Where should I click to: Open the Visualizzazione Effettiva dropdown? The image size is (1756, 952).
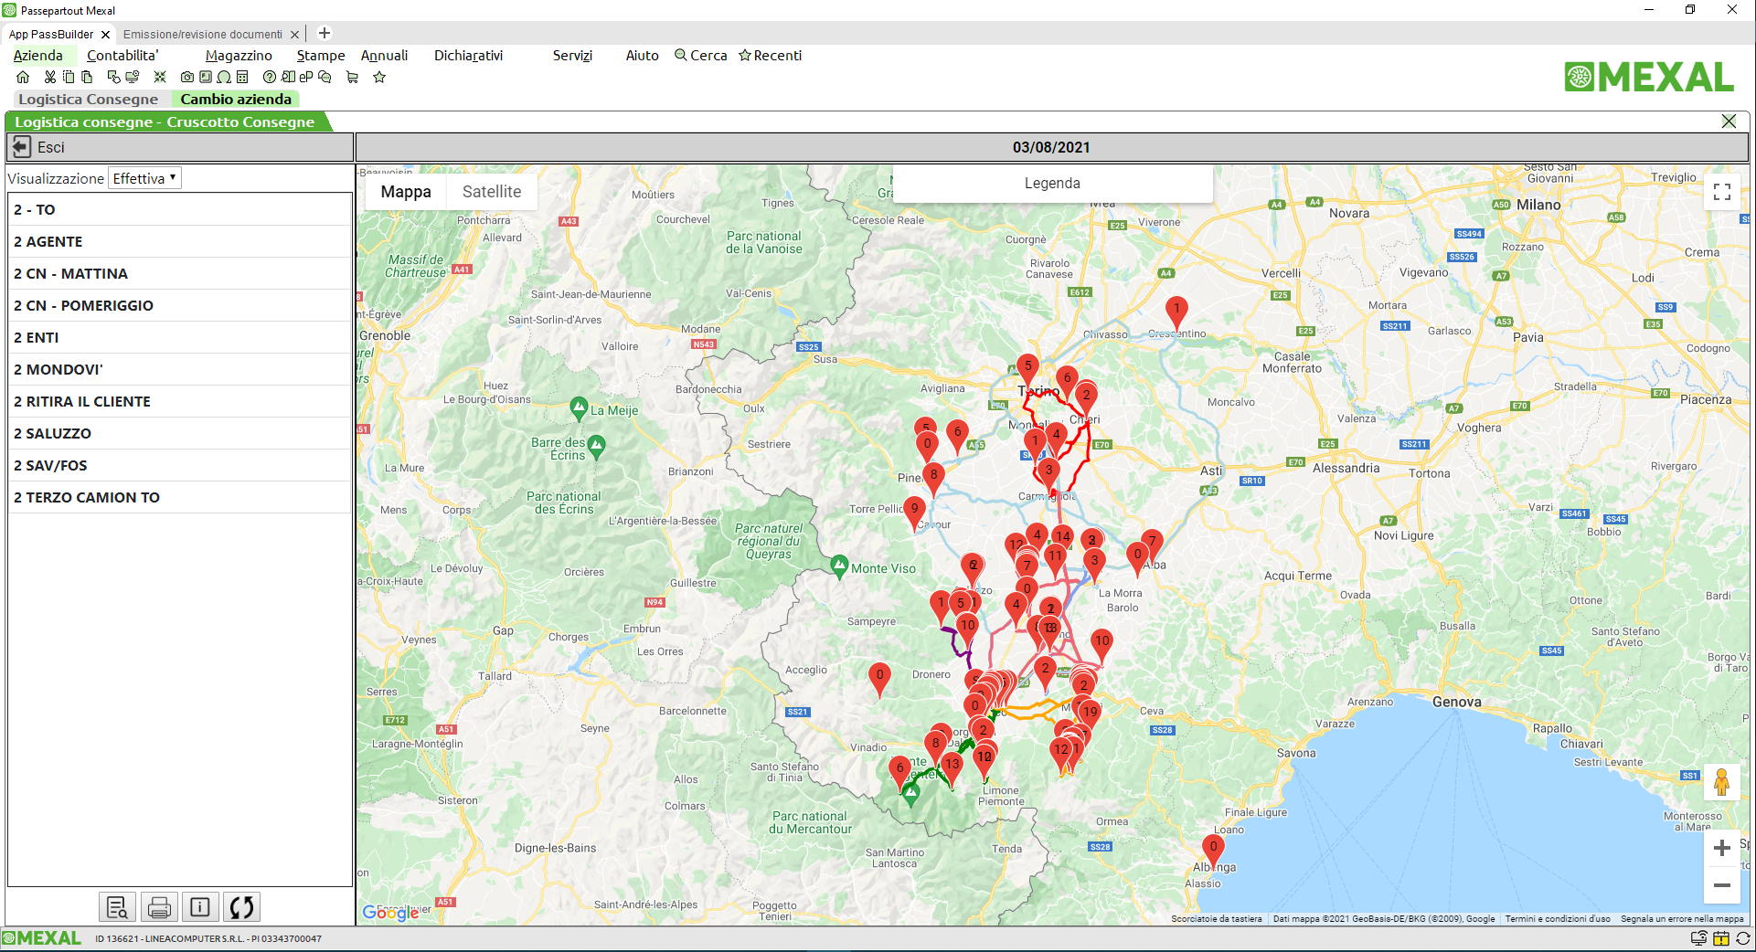click(144, 178)
